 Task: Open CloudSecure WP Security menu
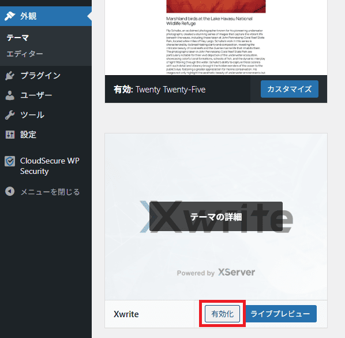click(46, 166)
